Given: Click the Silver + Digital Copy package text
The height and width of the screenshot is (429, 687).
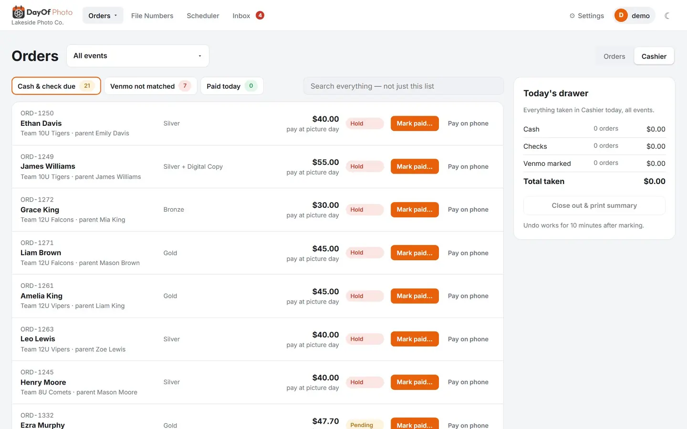Looking at the screenshot, I should coord(193,166).
